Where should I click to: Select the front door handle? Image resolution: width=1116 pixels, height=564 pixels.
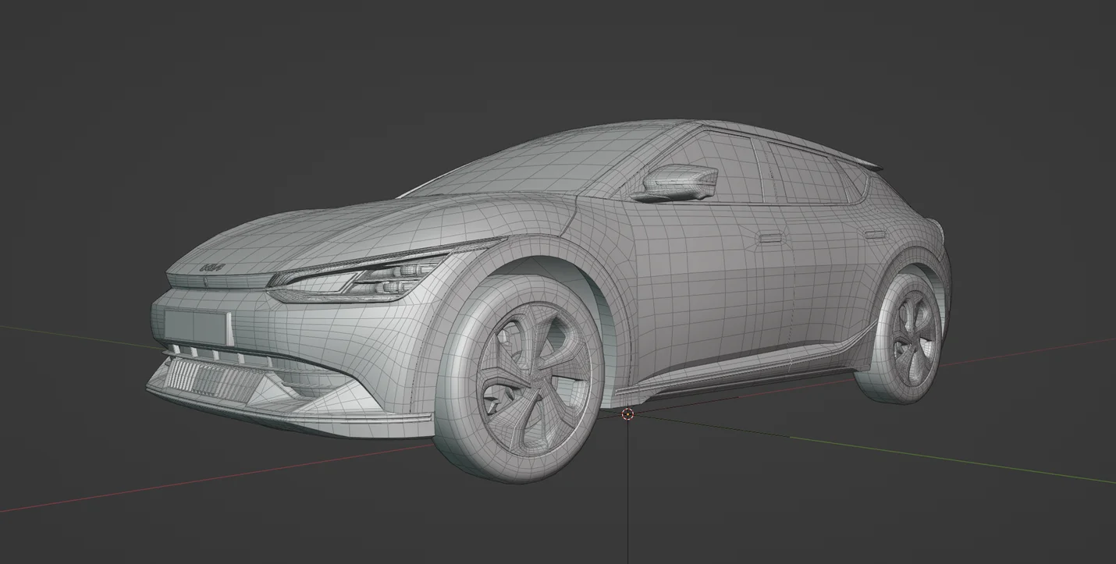click(770, 236)
